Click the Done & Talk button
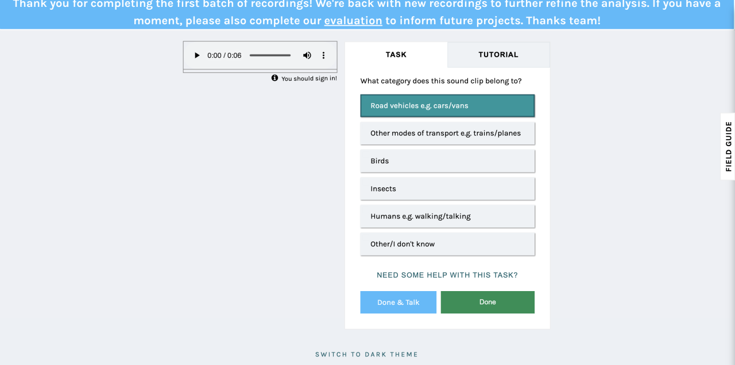 (399, 302)
